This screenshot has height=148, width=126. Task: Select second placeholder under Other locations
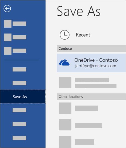pos(80,125)
